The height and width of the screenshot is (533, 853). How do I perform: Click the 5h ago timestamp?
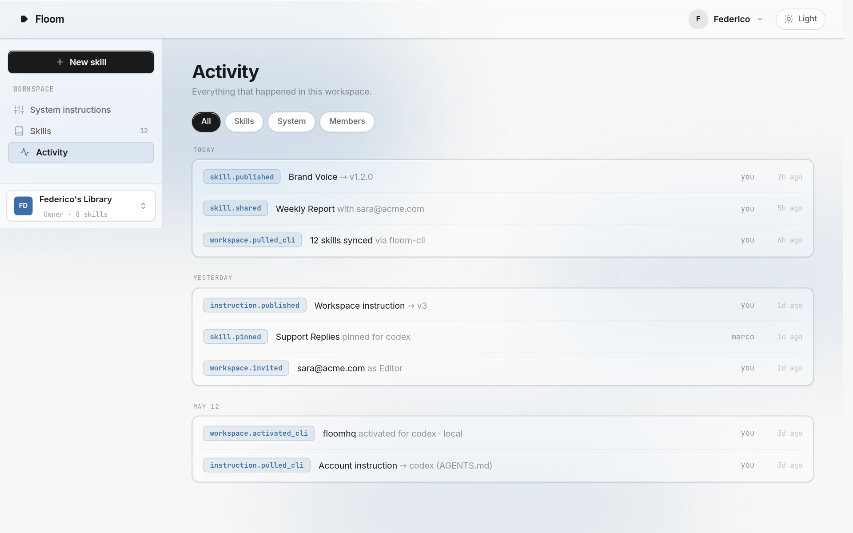click(x=789, y=208)
